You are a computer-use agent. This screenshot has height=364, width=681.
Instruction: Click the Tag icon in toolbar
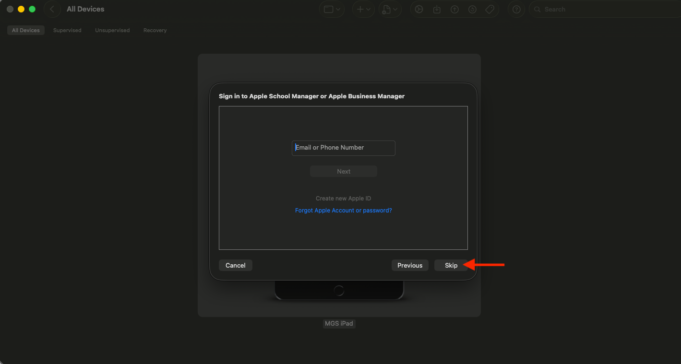[490, 9]
